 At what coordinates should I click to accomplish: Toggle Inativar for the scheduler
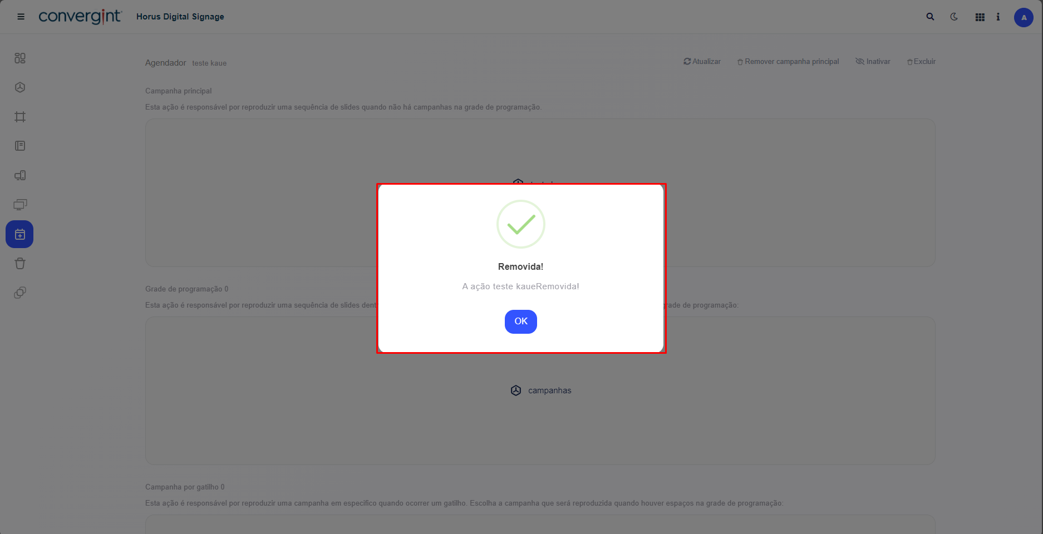(873, 62)
